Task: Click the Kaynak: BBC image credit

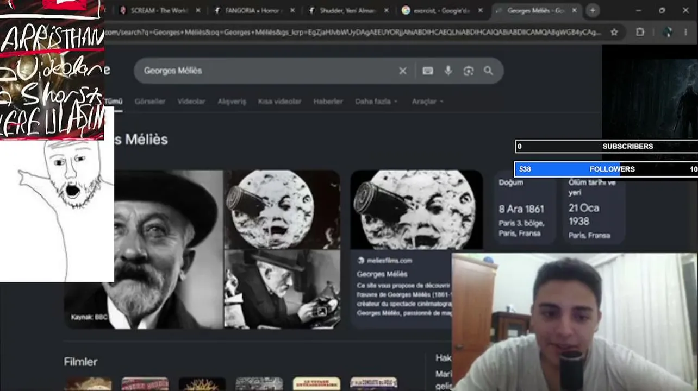Action: 89,317
